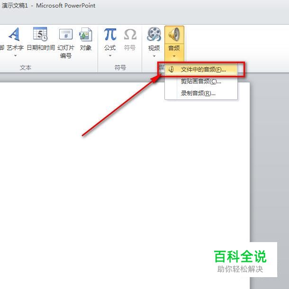This screenshot has width=289, height=289.
Task: Click the Equation (公式) pi icon
Action: pyautogui.click(x=110, y=34)
